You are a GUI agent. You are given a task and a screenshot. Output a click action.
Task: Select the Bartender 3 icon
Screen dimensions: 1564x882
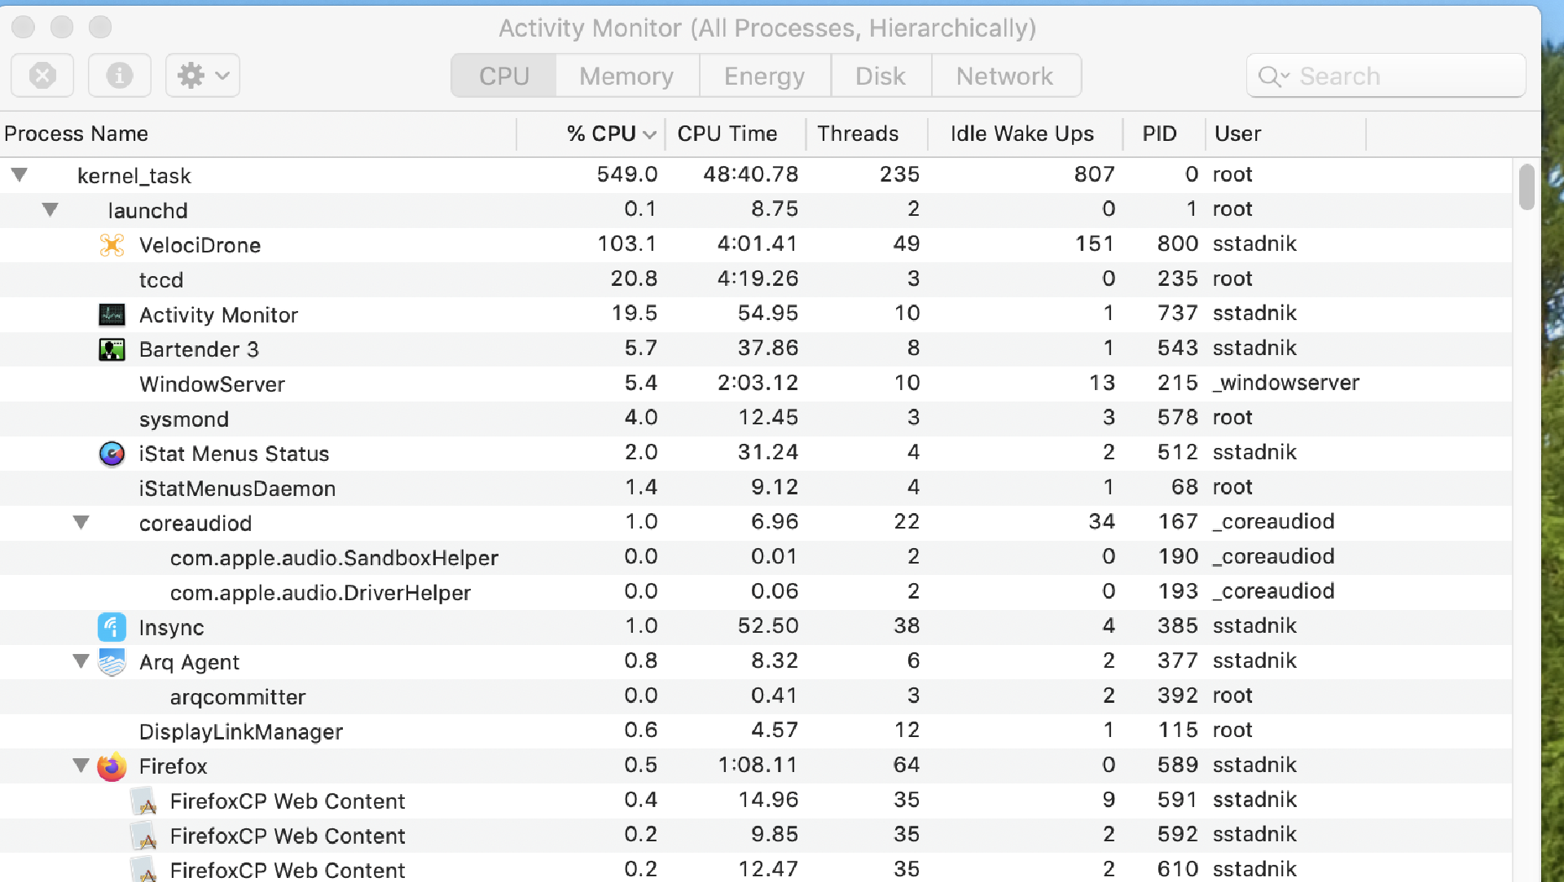[x=112, y=349]
